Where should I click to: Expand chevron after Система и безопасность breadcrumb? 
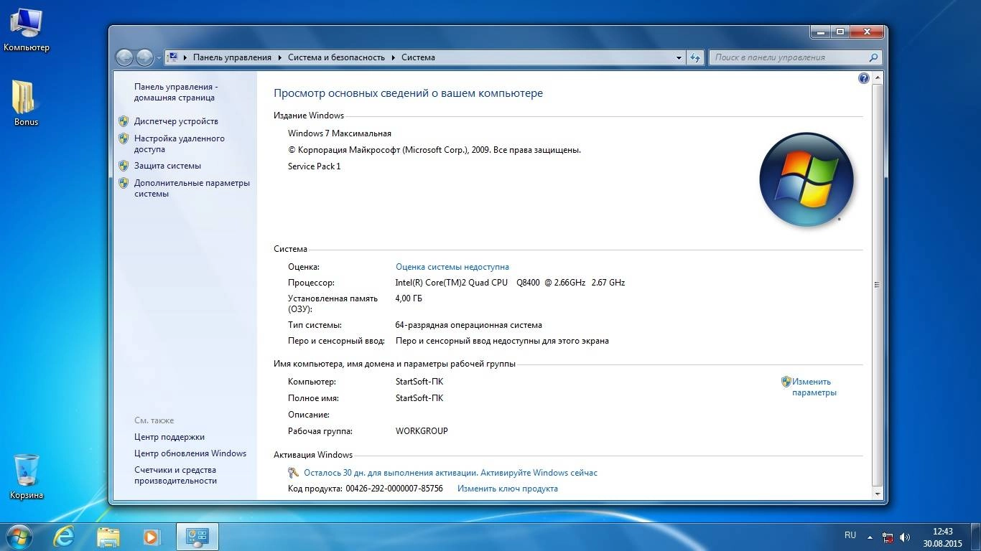394,57
